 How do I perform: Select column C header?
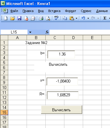pos(55,38)
